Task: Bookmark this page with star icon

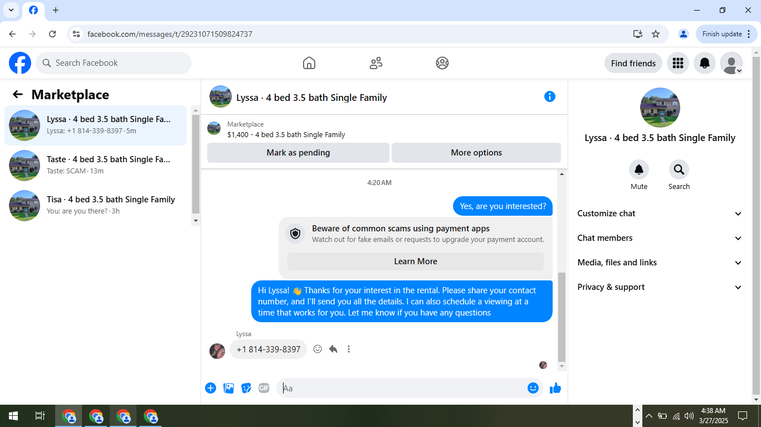Action: pyautogui.click(x=656, y=34)
